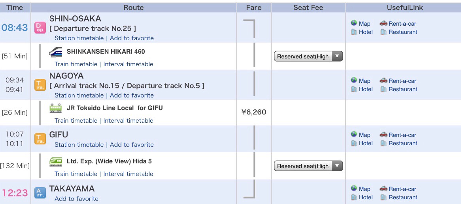Viewport: 461px width, 204px height.
Task: Click the Hida 5 limited express train icon
Action: [x=56, y=161]
